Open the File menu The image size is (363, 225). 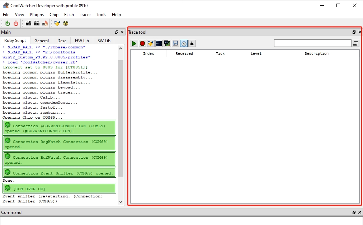[6, 15]
